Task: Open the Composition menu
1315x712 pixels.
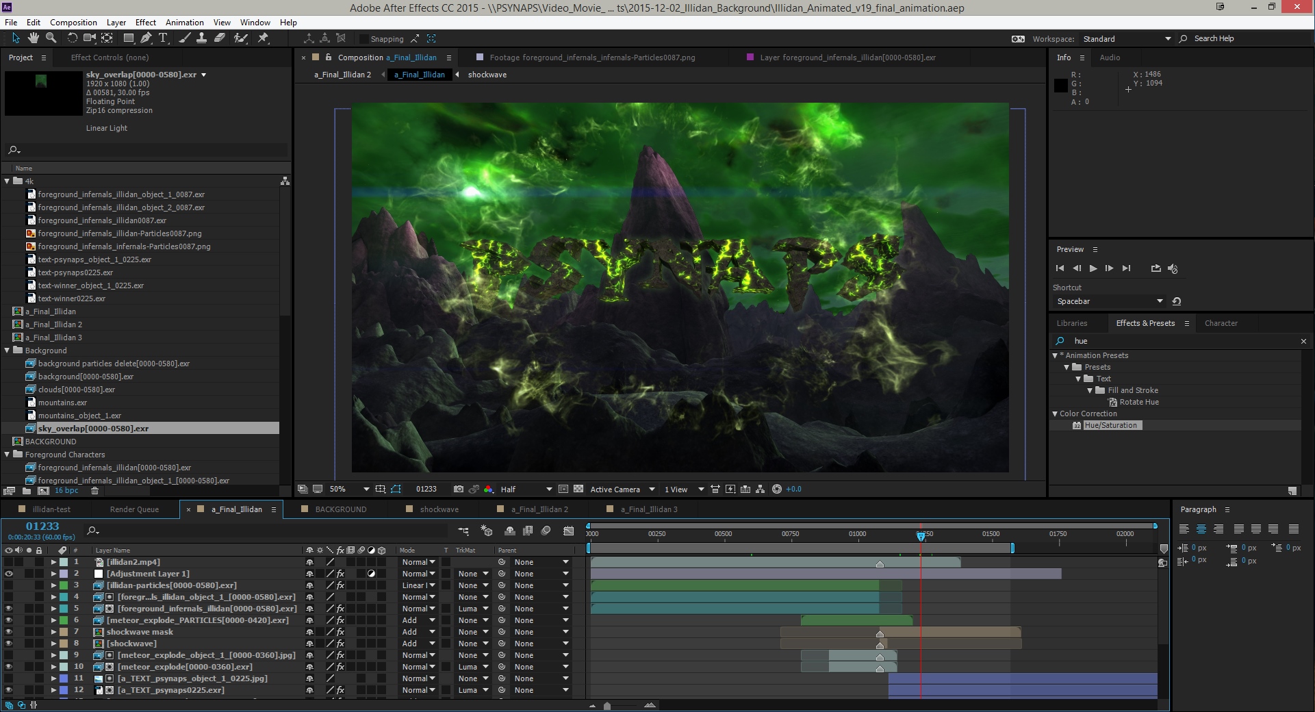Action: 73,23
